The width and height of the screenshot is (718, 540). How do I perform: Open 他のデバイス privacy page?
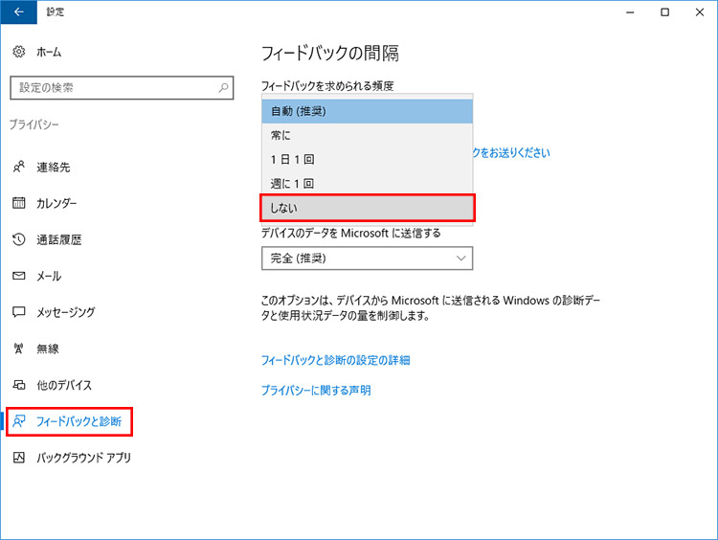click(x=64, y=386)
